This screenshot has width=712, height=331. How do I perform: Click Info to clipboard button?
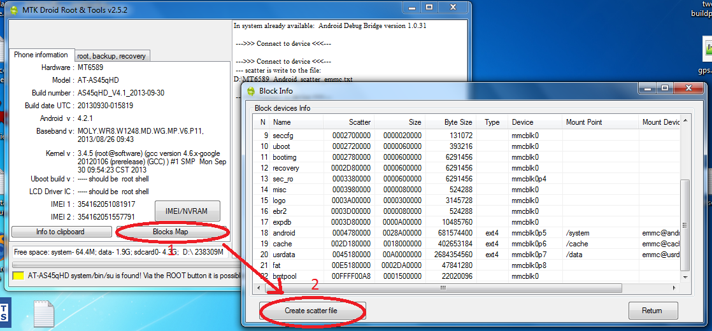[x=60, y=232]
